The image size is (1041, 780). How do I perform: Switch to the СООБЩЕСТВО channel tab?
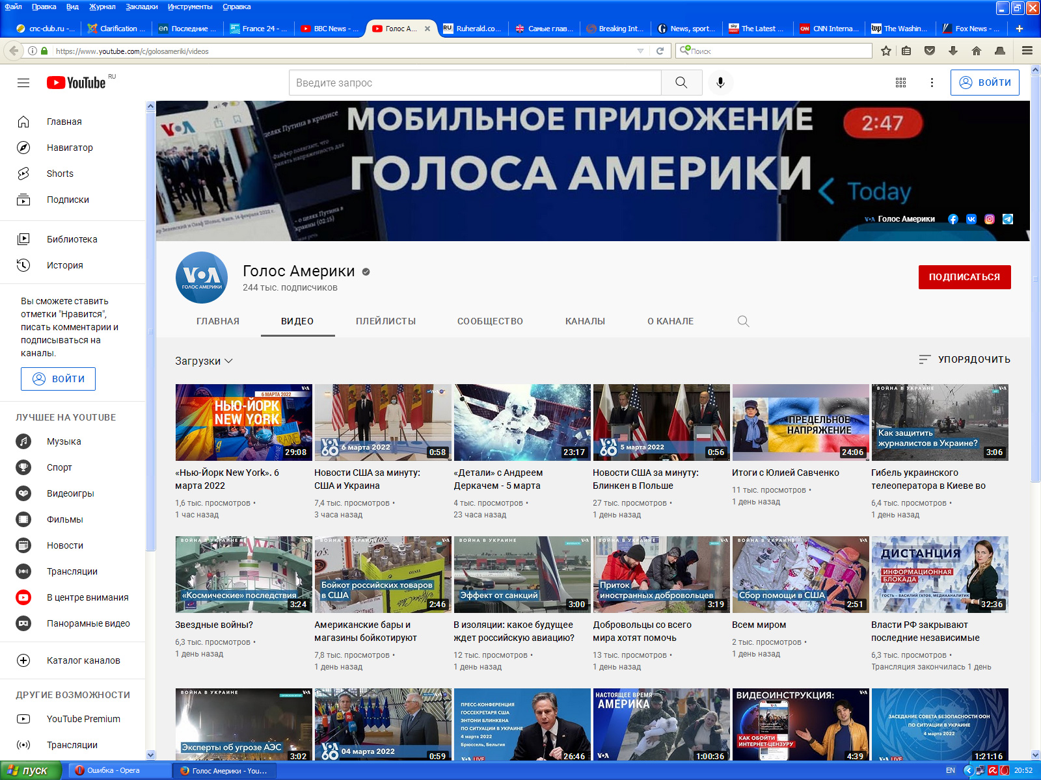490,321
